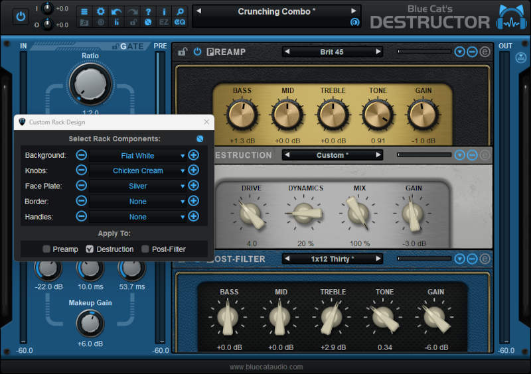Image resolution: width=531 pixels, height=374 pixels.
Task: Open the 1x12 Thirty post-filter menu
Action: pyautogui.click(x=332, y=259)
